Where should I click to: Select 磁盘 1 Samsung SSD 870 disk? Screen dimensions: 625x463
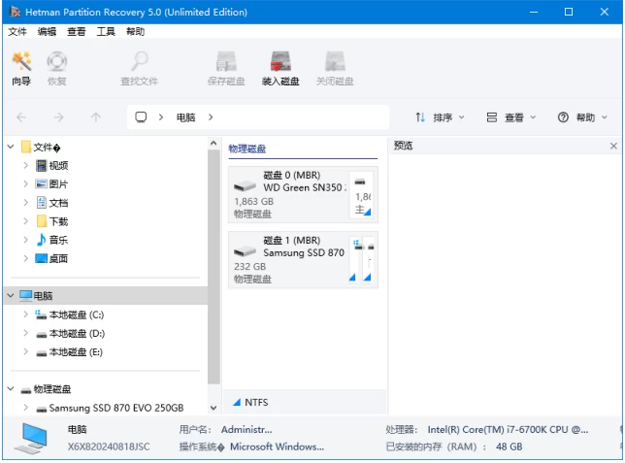point(289,259)
